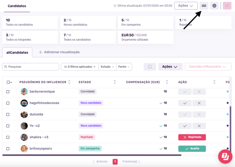Open settings with the gear icon

coord(214,6)
